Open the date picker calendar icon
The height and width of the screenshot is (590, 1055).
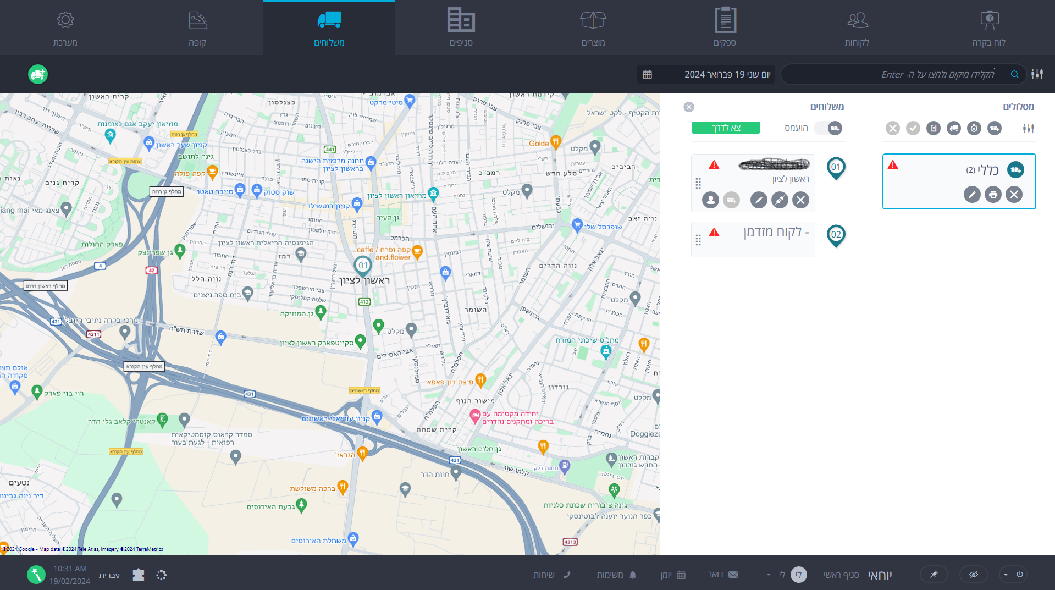648,74
